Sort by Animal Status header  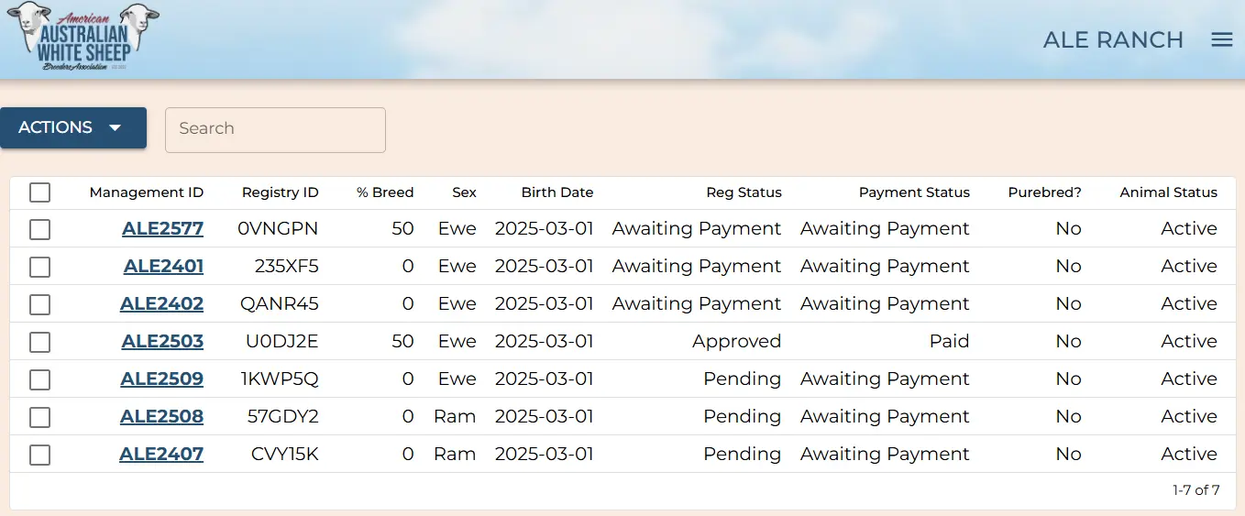[x=1168, y=192]
